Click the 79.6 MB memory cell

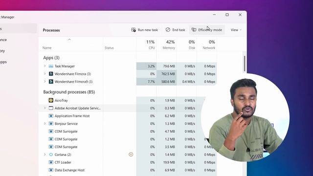[166, 66]
